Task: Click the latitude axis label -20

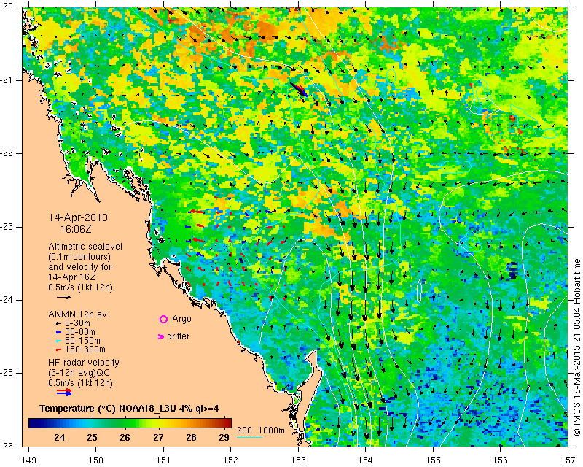Action: click(x=7, y=7)
